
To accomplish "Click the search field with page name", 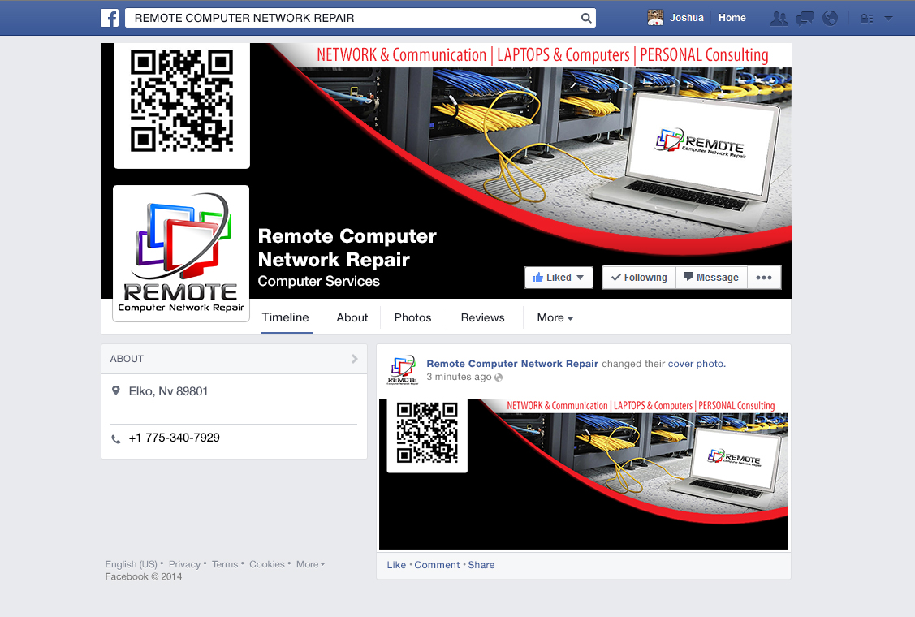I will [x=360, y=18].
